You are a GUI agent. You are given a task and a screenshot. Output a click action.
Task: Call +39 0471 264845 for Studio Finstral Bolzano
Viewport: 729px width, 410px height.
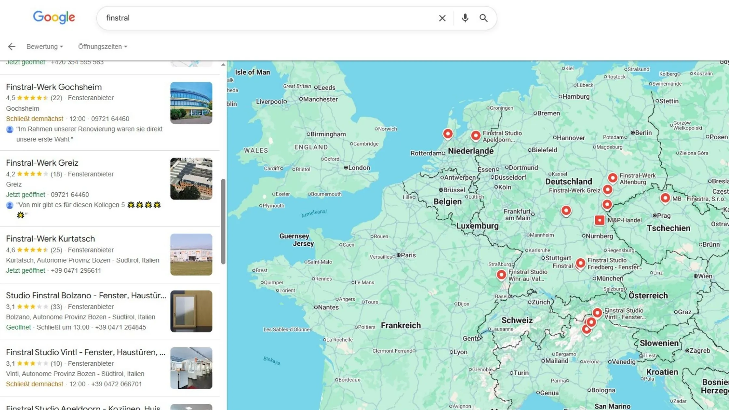point(121,327)
